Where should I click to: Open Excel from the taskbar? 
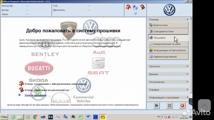(80, 117)
